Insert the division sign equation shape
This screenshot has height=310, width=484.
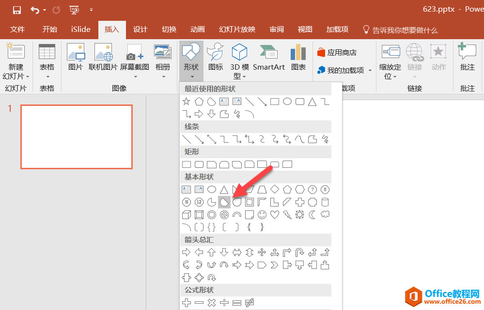point(224,303)
